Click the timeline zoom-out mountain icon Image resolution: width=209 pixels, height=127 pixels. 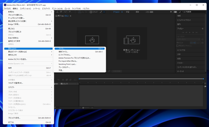(x=80, y=108)
